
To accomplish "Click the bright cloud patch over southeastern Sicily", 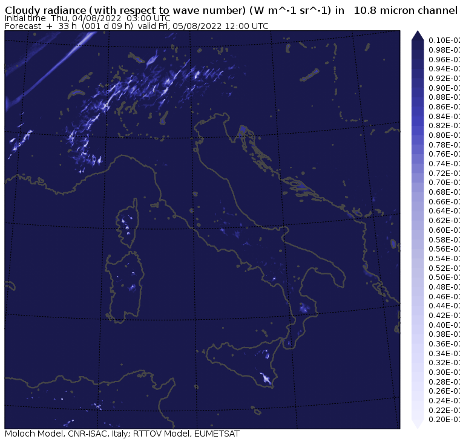I will click(x=266, y=379).
